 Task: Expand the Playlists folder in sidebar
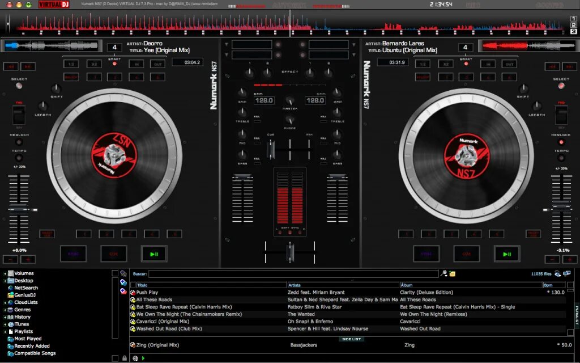tap(6, 331)
